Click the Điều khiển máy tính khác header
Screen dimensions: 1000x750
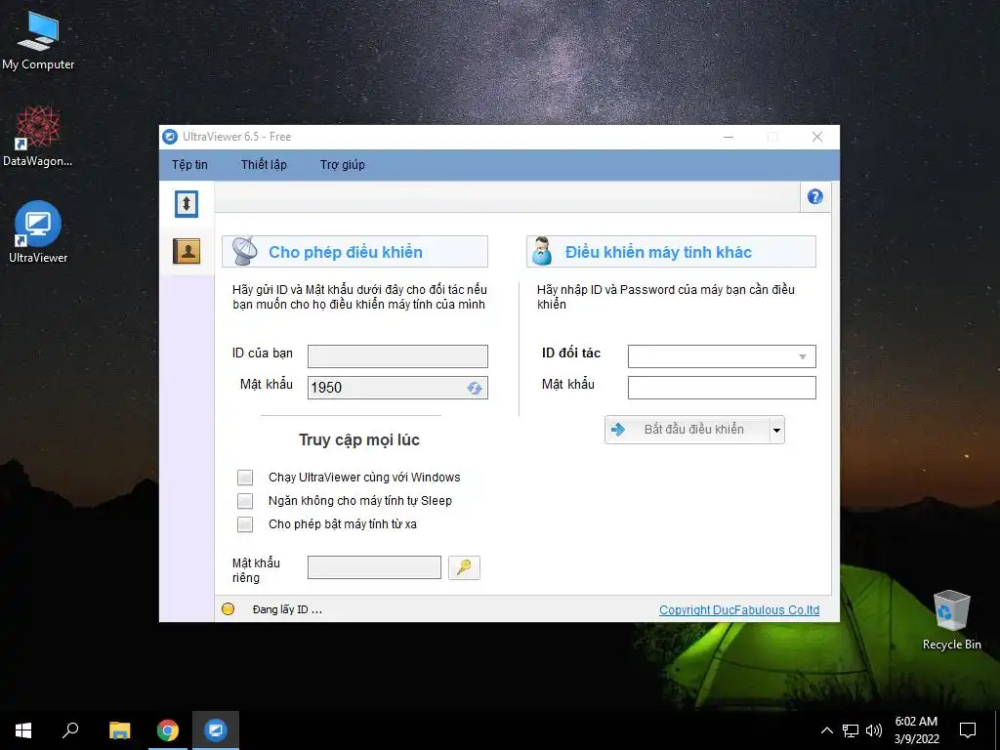(671, 251)
